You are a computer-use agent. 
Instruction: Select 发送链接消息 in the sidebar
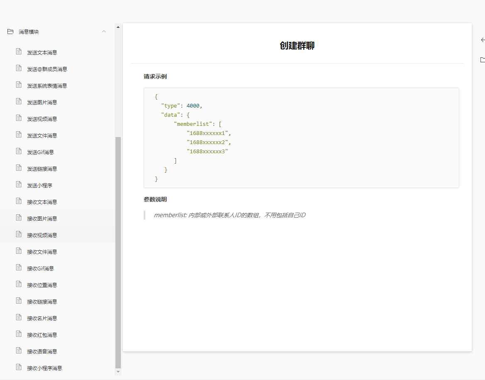coord(42,169)
